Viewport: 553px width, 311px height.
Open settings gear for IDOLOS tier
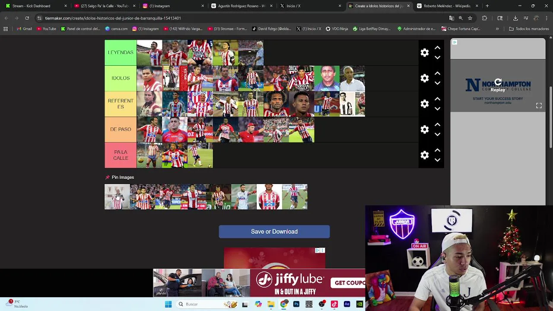pyautogui.click(x=425, y=78)
